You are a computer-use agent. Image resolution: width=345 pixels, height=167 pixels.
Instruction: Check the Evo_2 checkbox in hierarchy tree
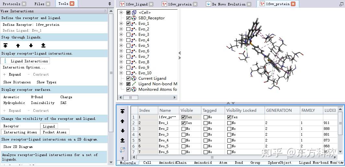click(x=128, y=29)
